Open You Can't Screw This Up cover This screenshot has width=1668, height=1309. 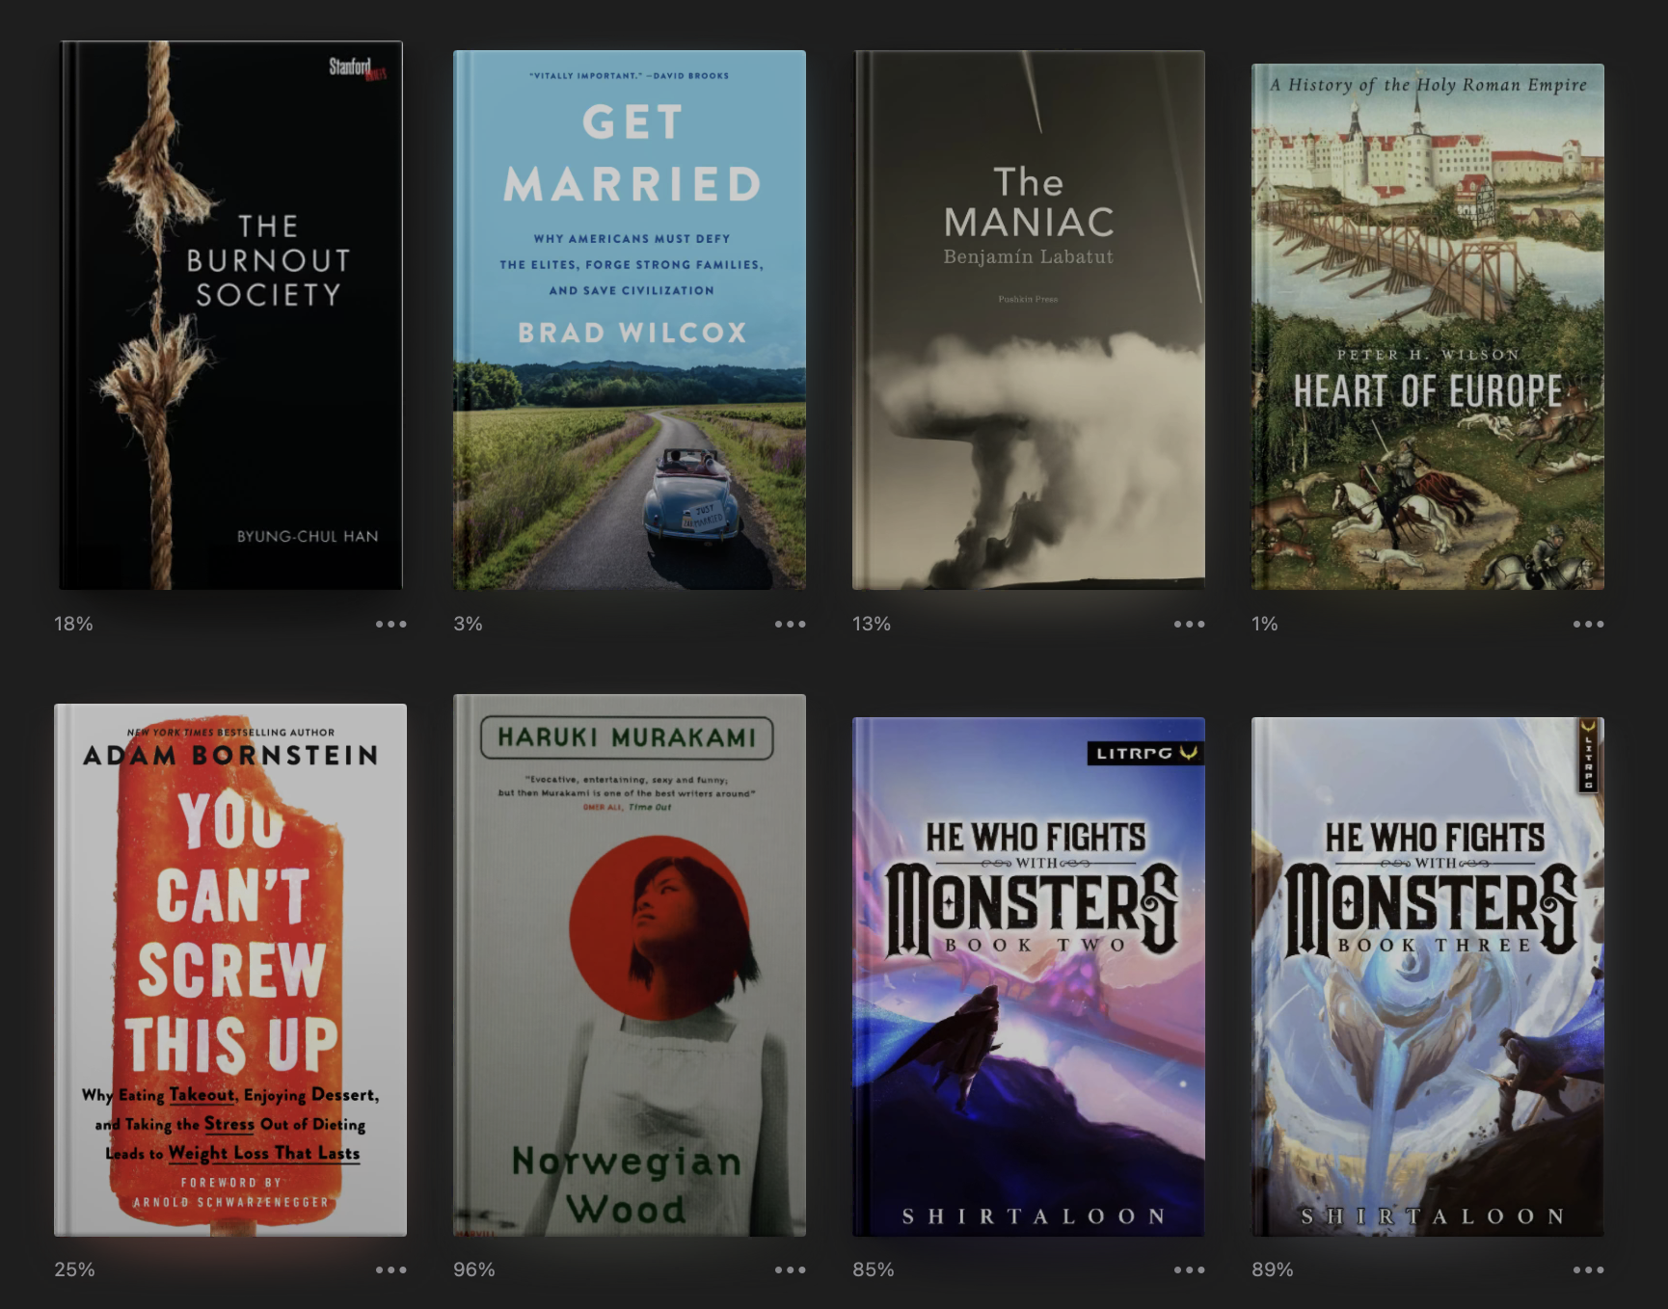[x=230, y=970]
